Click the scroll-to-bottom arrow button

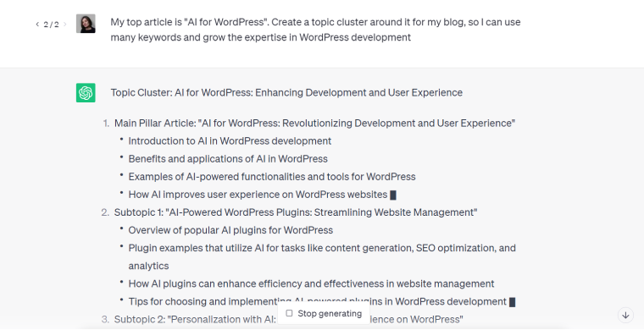tap(625, 316)
